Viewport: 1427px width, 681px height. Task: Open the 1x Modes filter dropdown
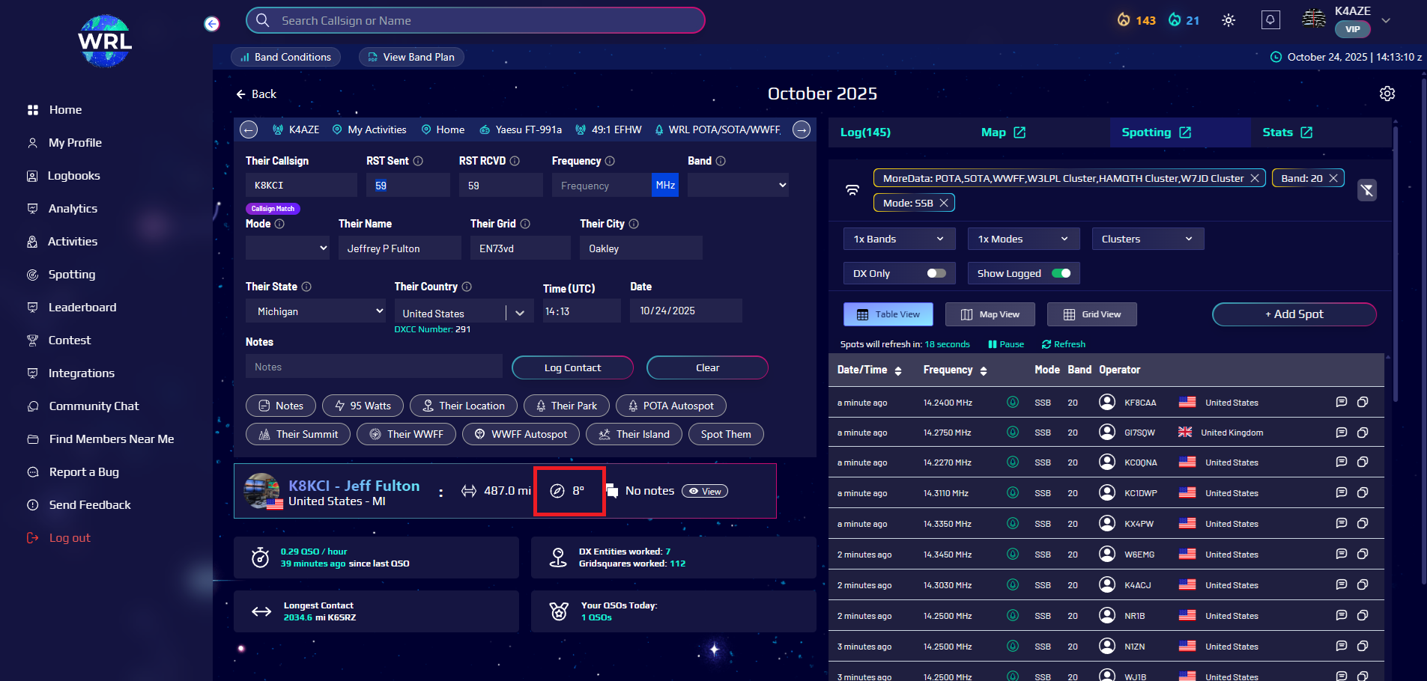1024,239
